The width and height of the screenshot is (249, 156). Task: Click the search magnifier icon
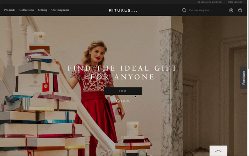(x=184, y=10)
